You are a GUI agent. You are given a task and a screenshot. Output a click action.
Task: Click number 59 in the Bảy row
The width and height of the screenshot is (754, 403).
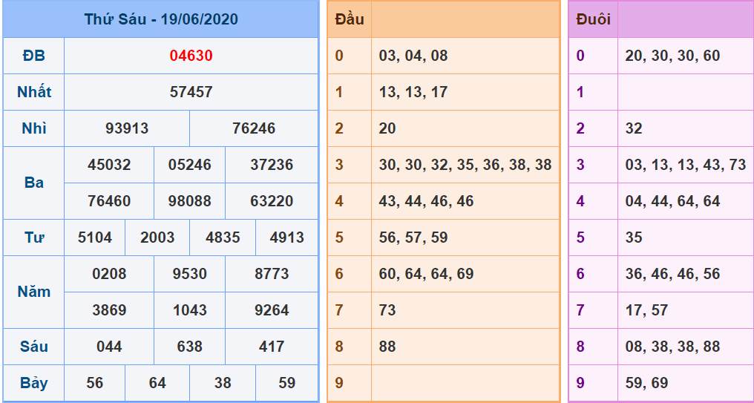point(286,383)
